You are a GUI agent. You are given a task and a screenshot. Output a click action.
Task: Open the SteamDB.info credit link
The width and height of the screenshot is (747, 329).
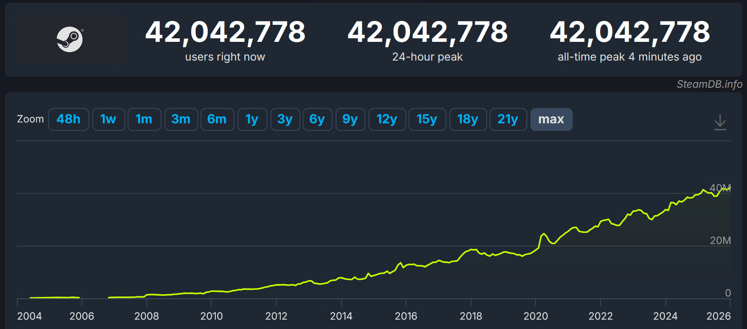[709, 84]
